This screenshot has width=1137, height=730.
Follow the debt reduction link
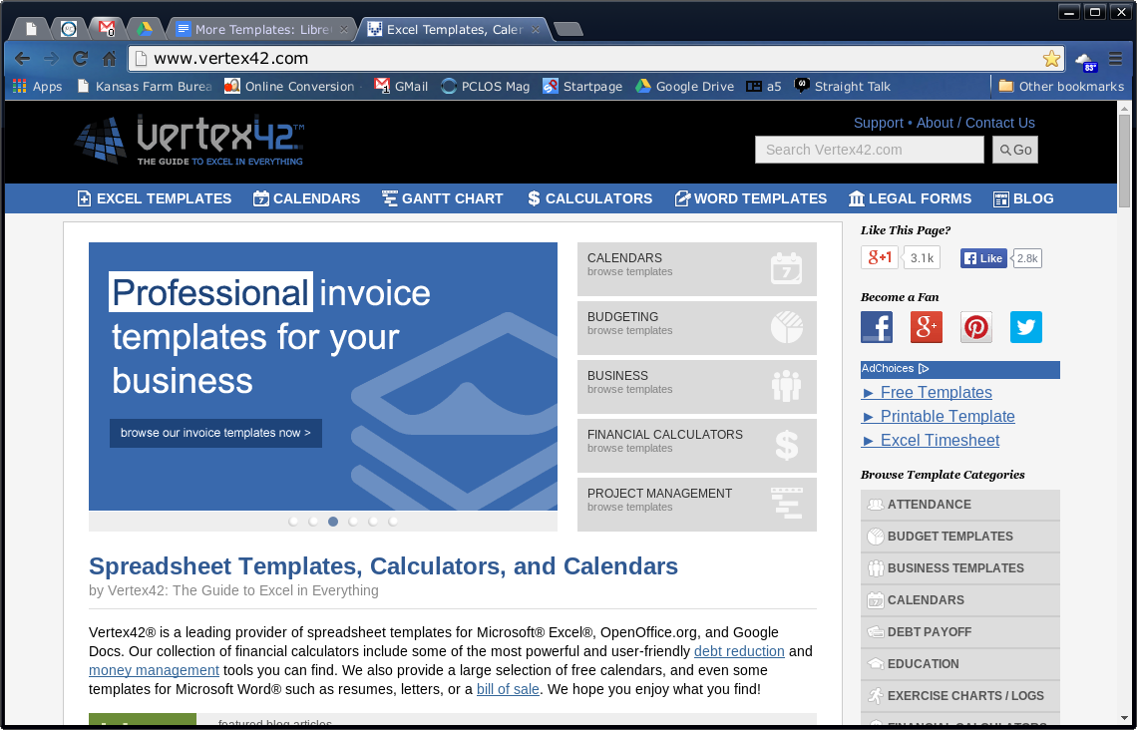point(739,651)
